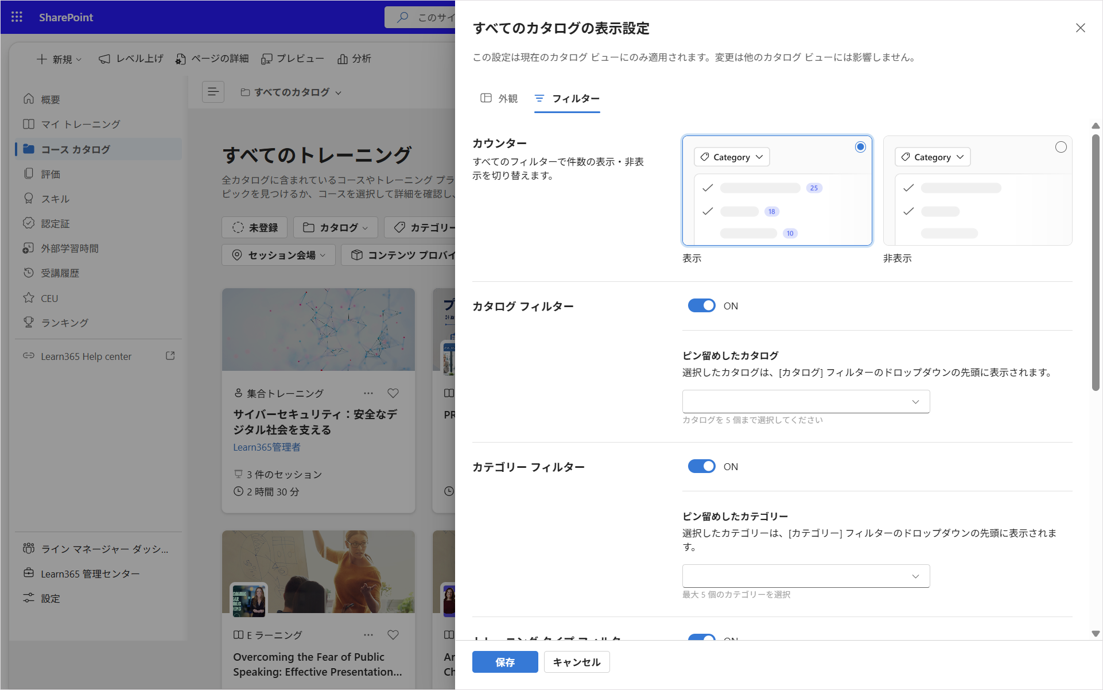Viewport: 1103px width, 690px height.
Task: Open コース カタログ in the sidebar
Action: pyautogui.click(x=99, y=149)
